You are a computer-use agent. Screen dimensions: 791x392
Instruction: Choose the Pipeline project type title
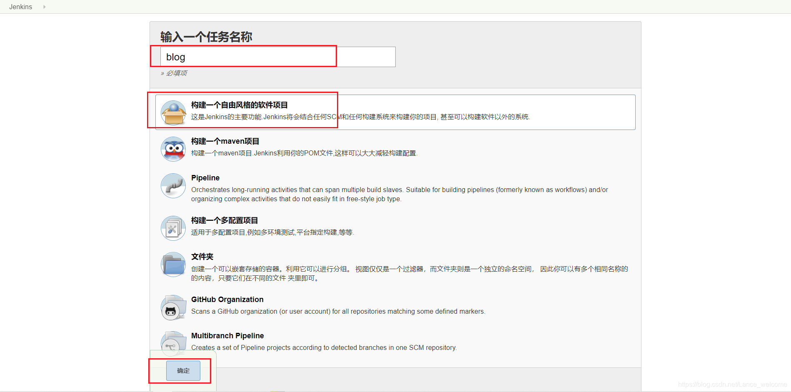pos(205,178)
